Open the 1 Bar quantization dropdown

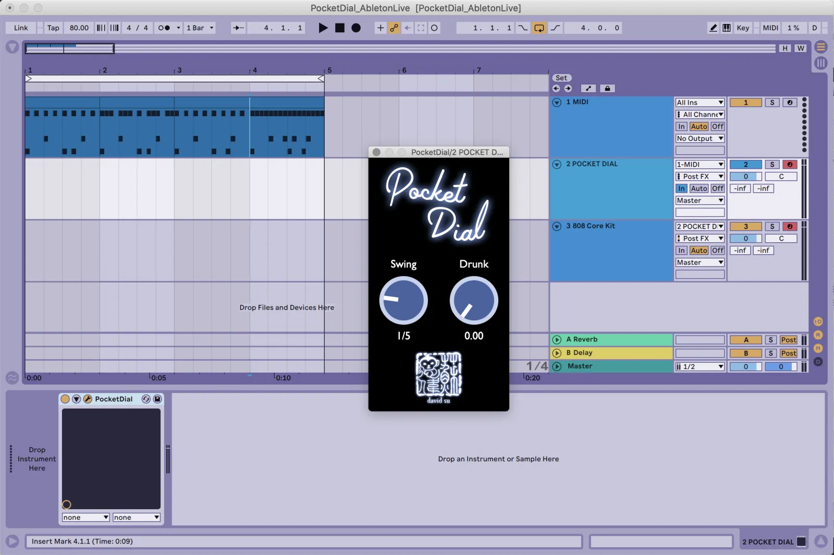200,28
